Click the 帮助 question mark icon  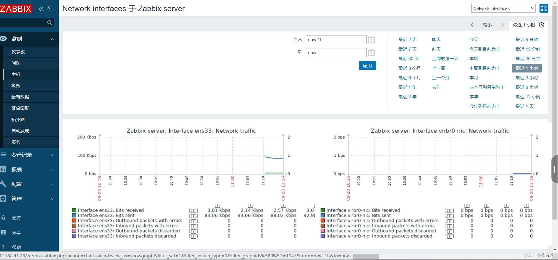pyautogui.click(x=3, y=247)
